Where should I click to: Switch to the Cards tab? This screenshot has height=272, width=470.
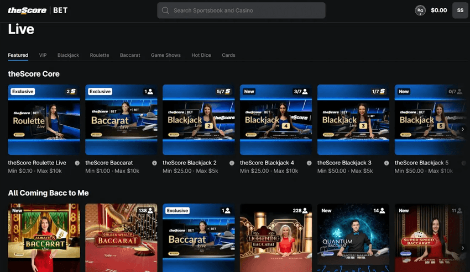point(228,55)
